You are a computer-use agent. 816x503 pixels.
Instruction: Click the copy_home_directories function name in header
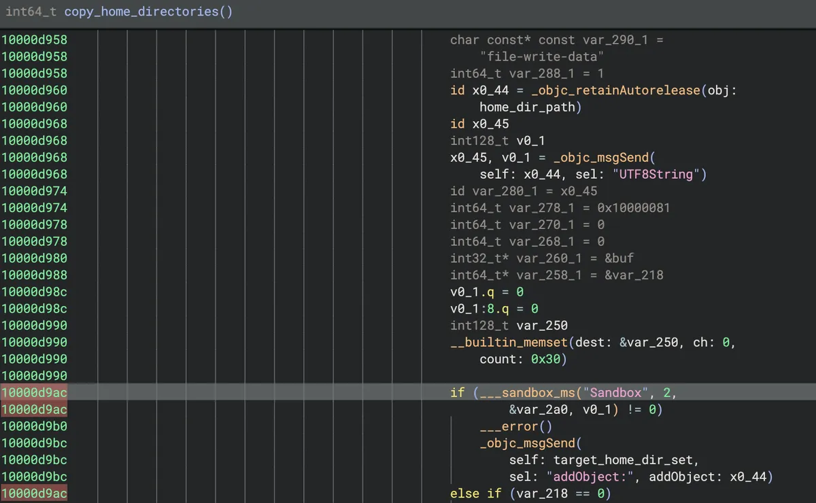(x=141, y=12)
